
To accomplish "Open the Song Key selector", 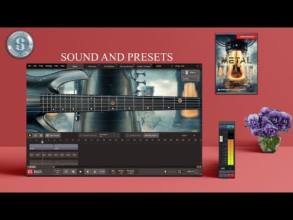I will [x=131, y=172].
